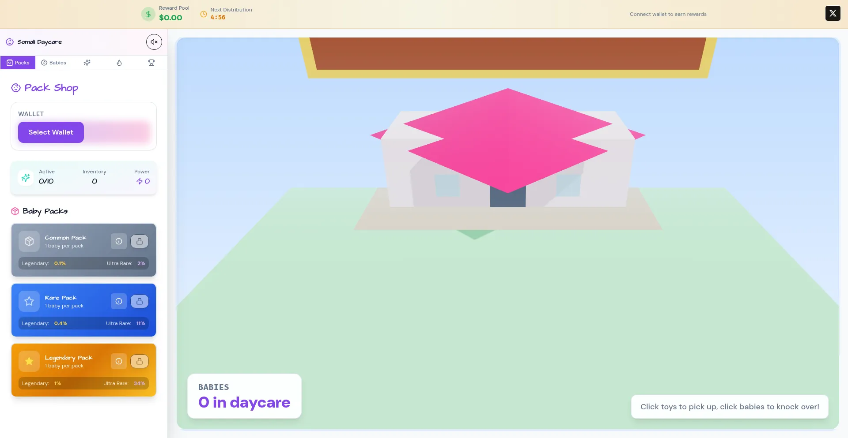This screenshot has width=848, height=438.
Task: Open the flame tab icon
Action: click(x=119, y=63)
